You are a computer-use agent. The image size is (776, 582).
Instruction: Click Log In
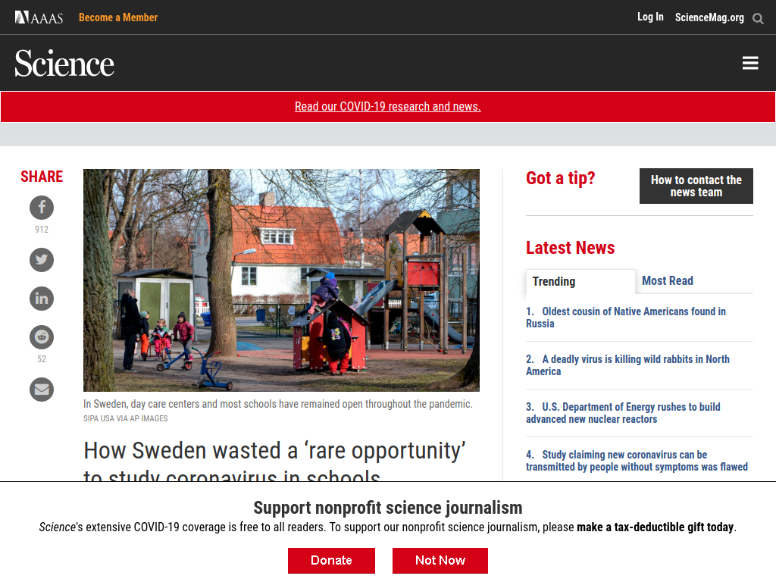[650, 17]
